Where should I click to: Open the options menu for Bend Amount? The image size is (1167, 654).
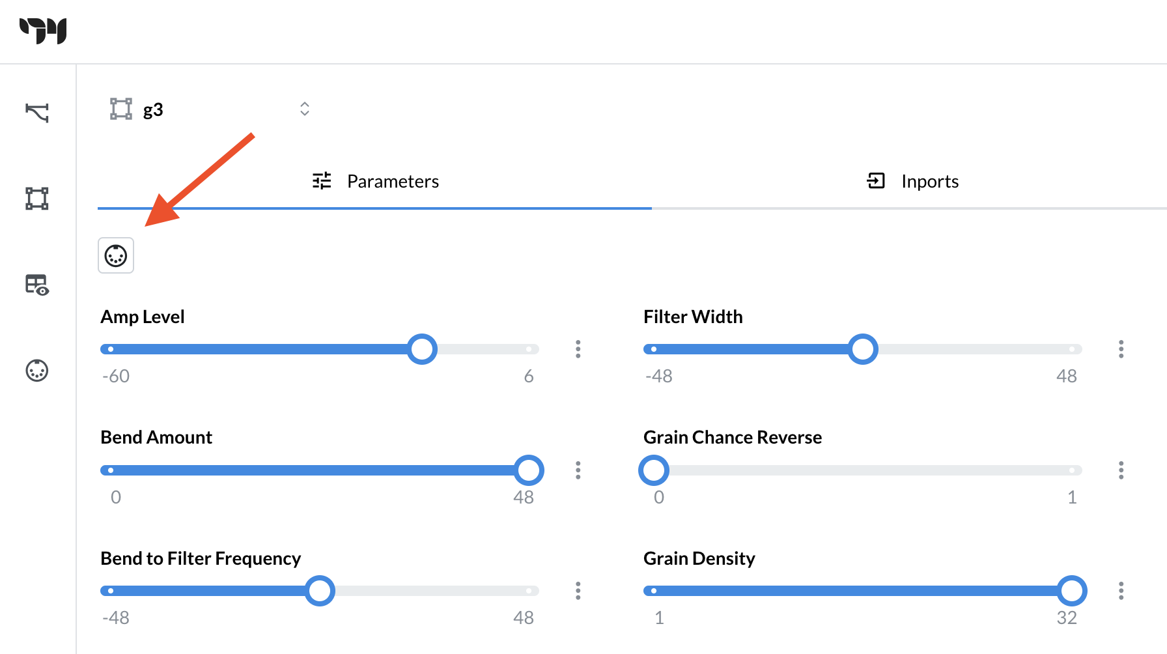click(x=578, y=470)
